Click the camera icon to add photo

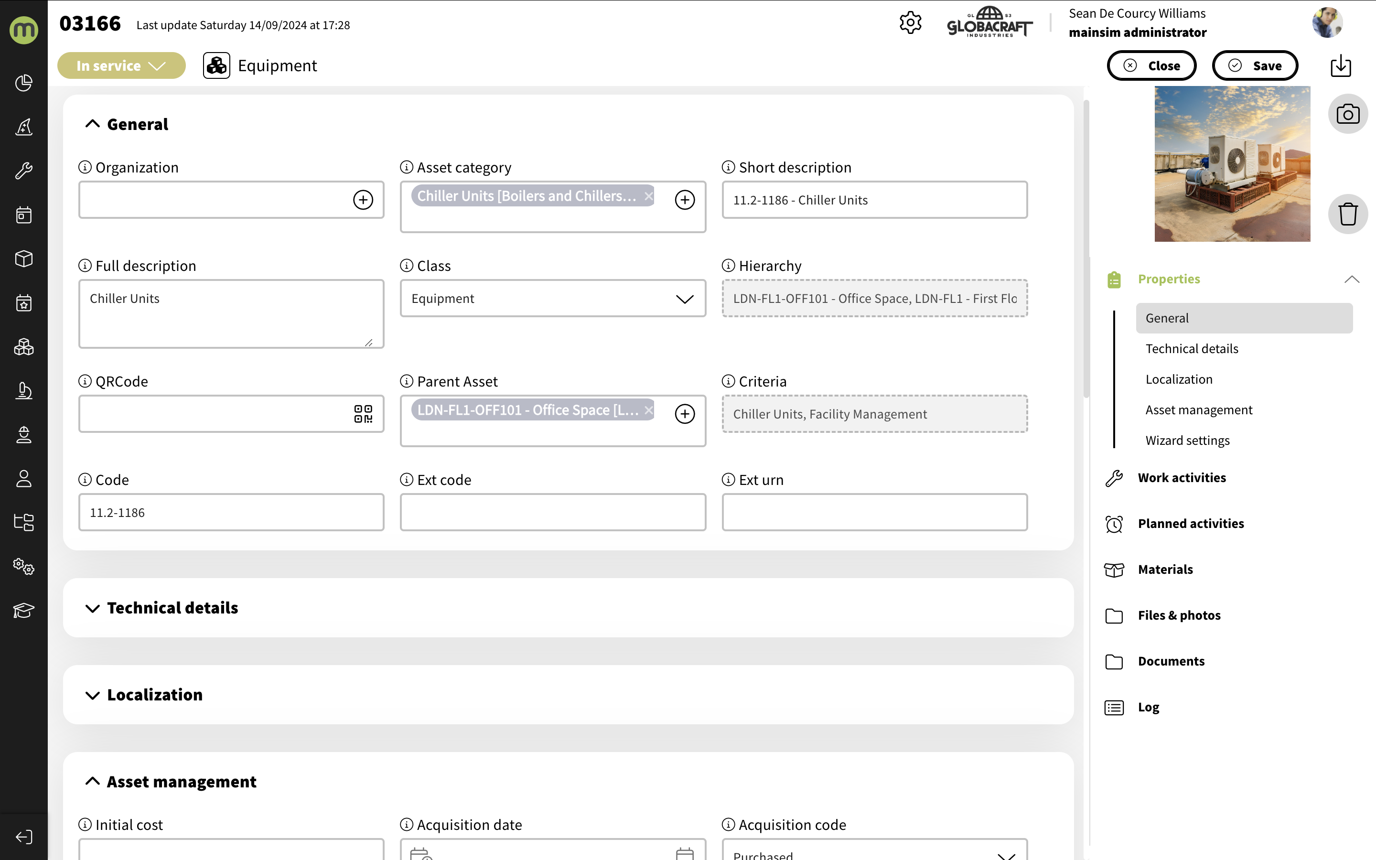pyautogui.click(x=1347, y=114)
